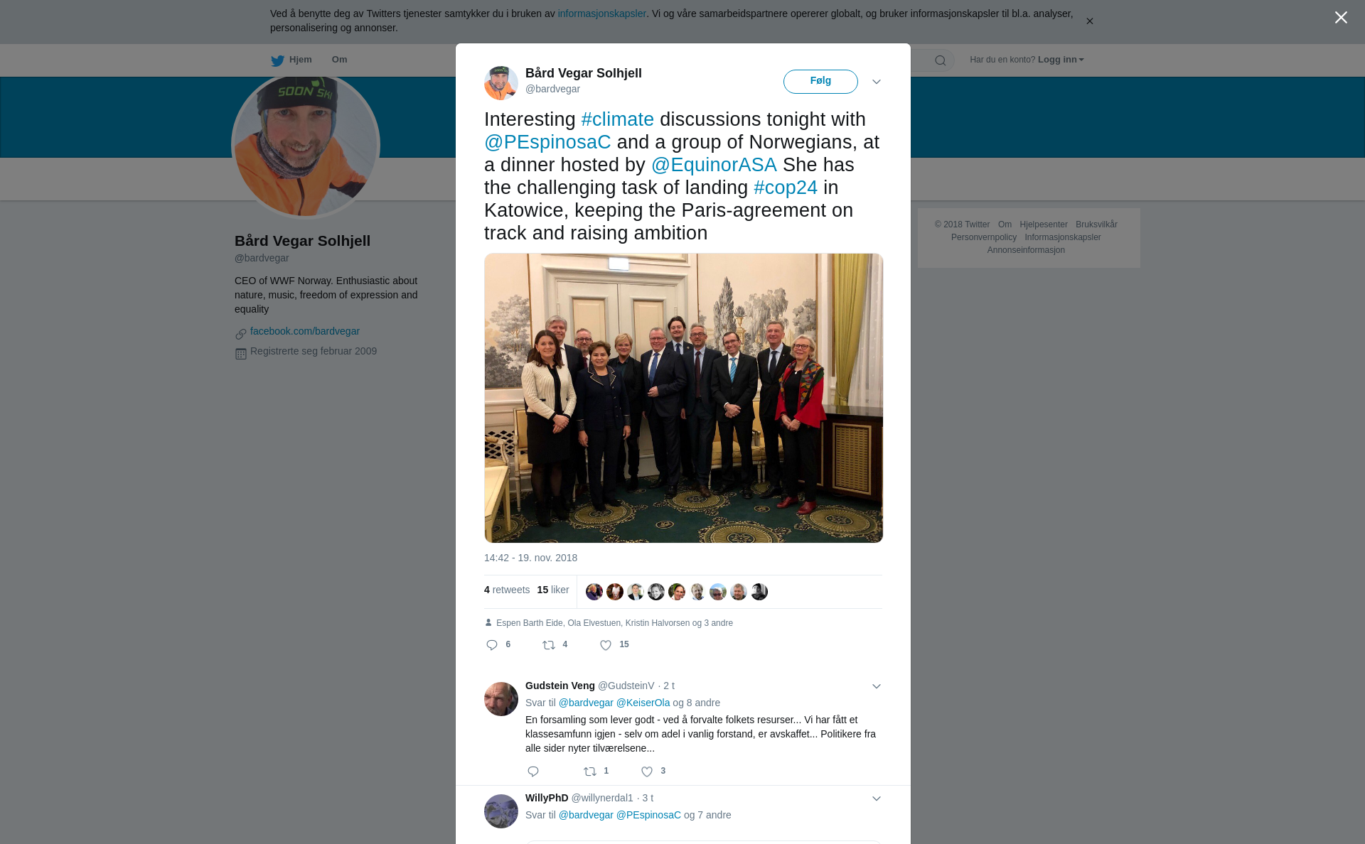Expand tweet options chevron next to Følg
This screenshot has width=1365, height=844.
pyautogui.click(x=877, y=82)
